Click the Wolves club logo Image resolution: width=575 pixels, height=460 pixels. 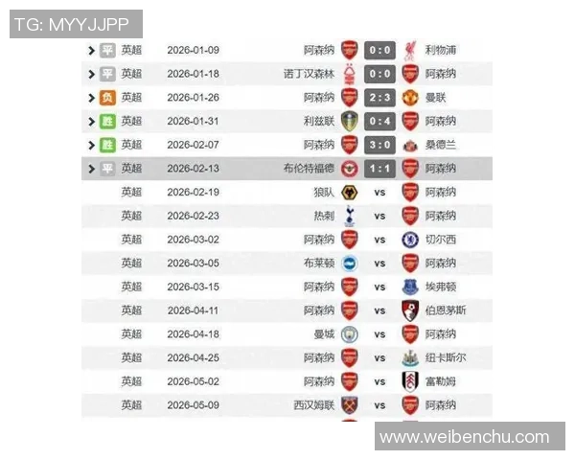[350, 192]
